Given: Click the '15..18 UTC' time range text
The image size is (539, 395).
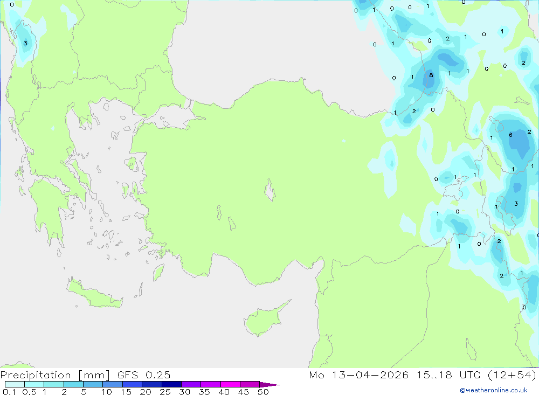Looking at the screenshot, I should [448, 375].
